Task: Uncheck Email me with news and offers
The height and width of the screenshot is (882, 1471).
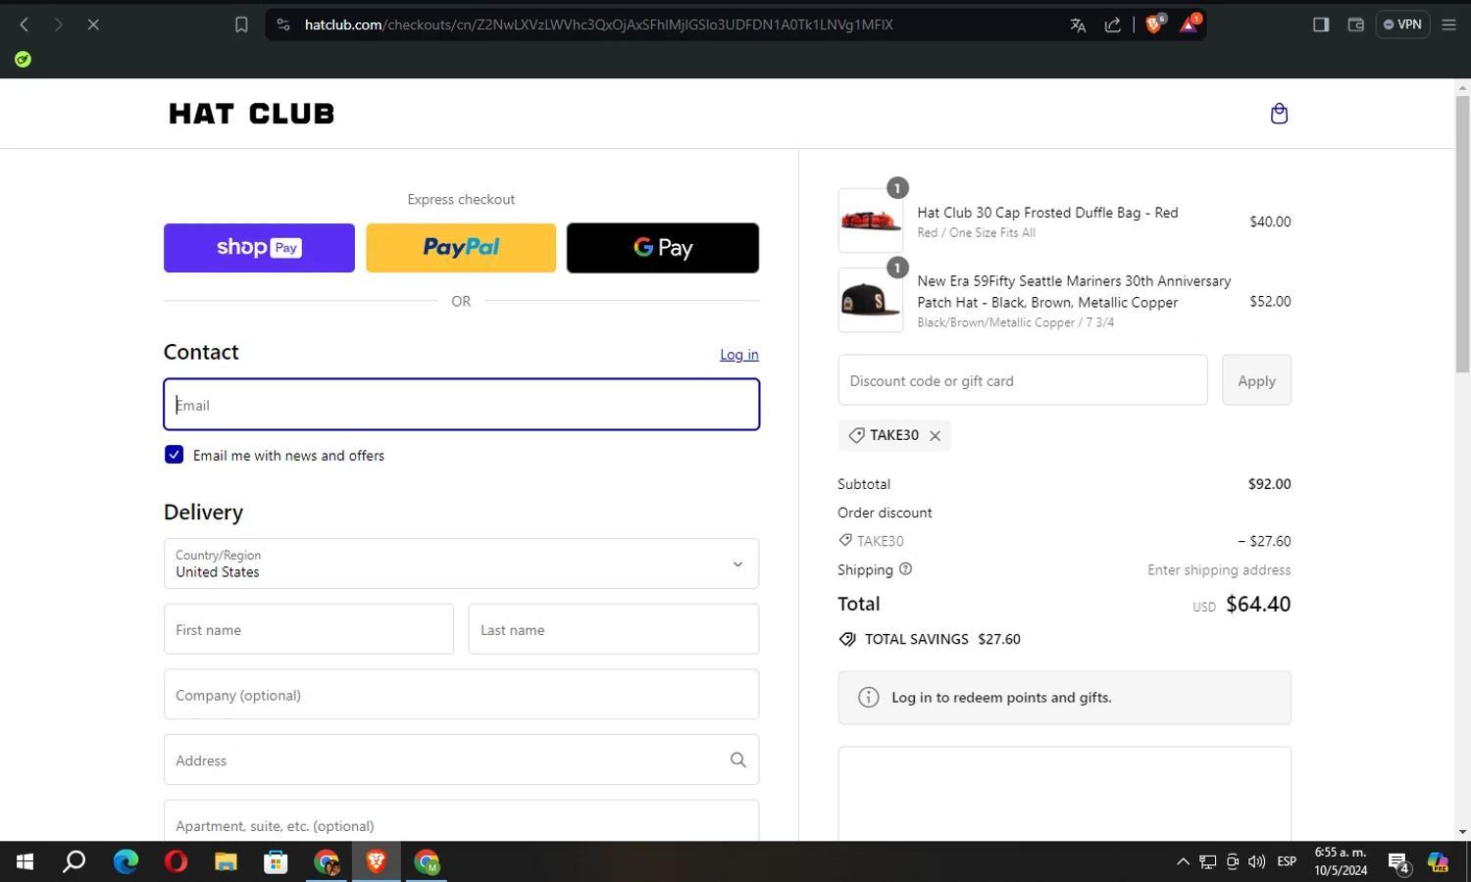Action: tap(174, 455)
